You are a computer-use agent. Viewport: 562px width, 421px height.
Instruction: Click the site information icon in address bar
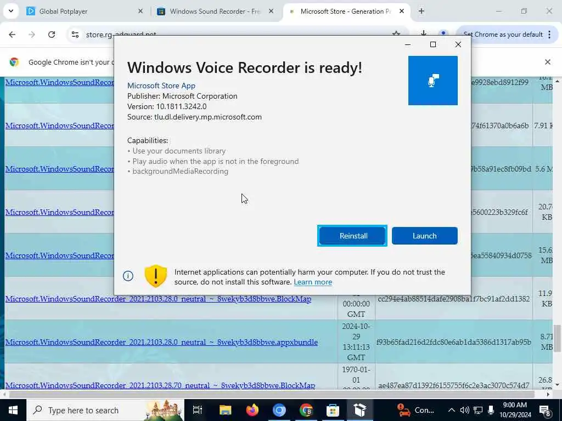click(x=75, y=35)
